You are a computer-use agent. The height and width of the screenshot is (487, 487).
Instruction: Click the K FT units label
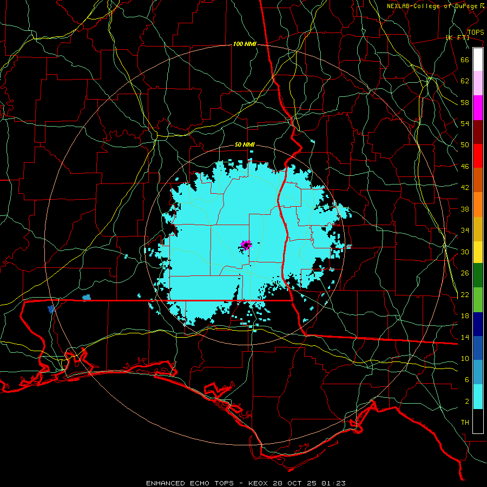(x=457, y=38)
